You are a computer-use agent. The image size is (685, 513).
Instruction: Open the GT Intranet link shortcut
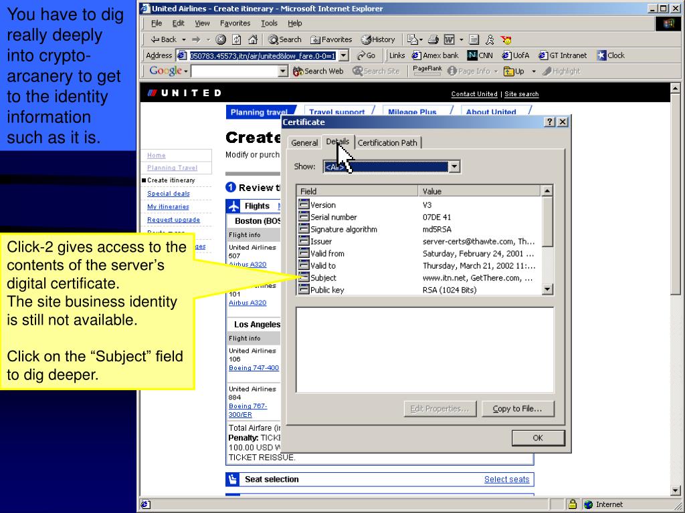(x=563, y=55)
